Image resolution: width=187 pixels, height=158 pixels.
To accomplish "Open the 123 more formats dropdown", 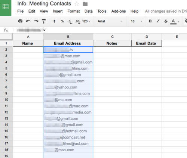I will coord(86,21).
